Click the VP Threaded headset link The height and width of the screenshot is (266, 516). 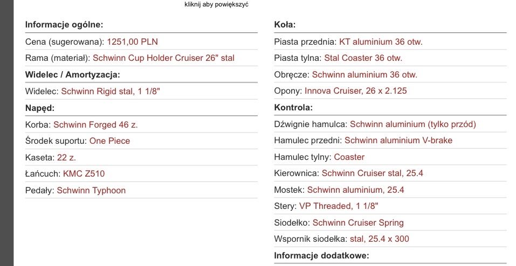point(339,206)
